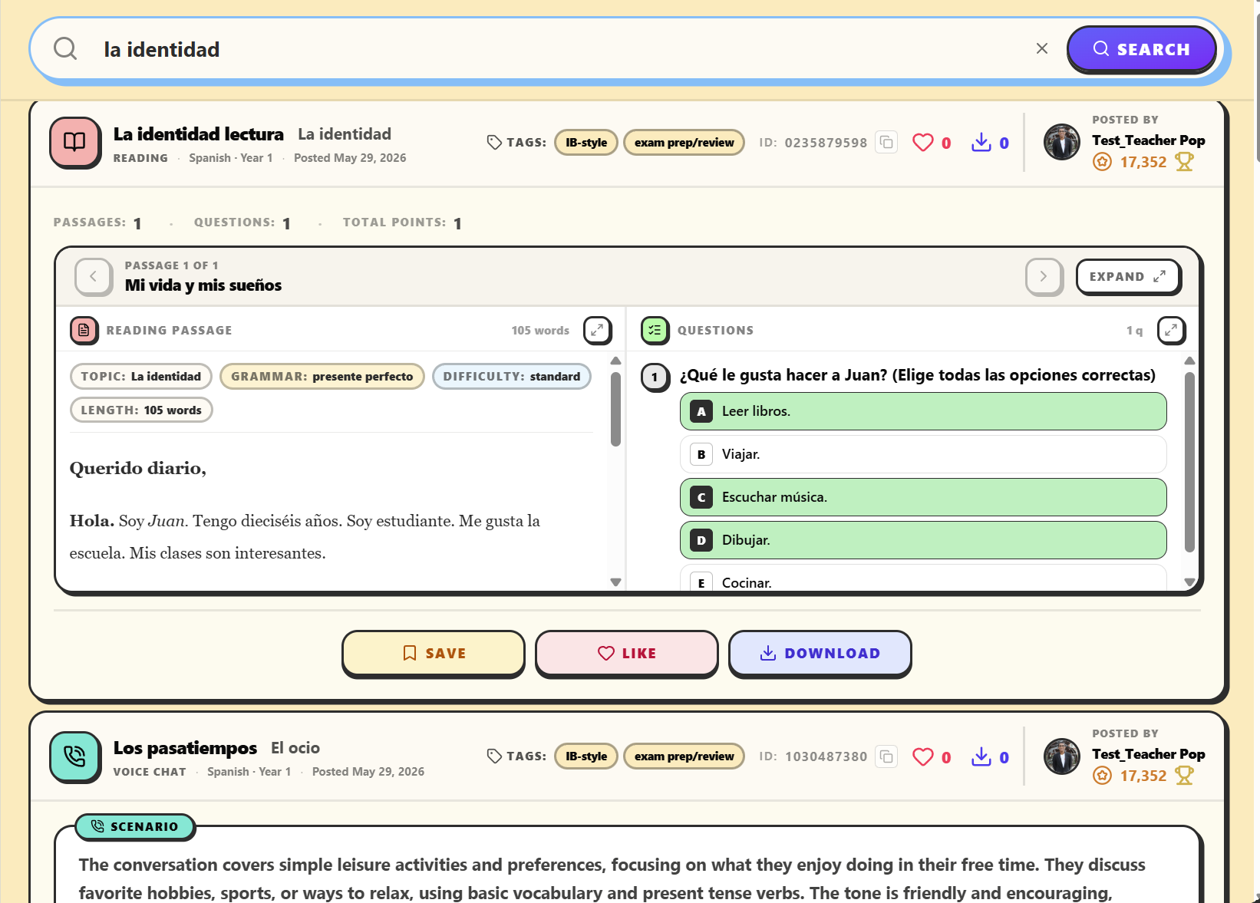Select the IB-style tag on La identidad
The image size is (1260, 903).
[x=586, y=143]
